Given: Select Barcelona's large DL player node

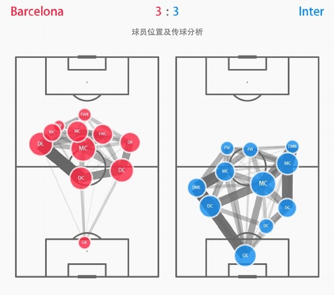Looking at the screenshot, I should [x=41, y=144].
